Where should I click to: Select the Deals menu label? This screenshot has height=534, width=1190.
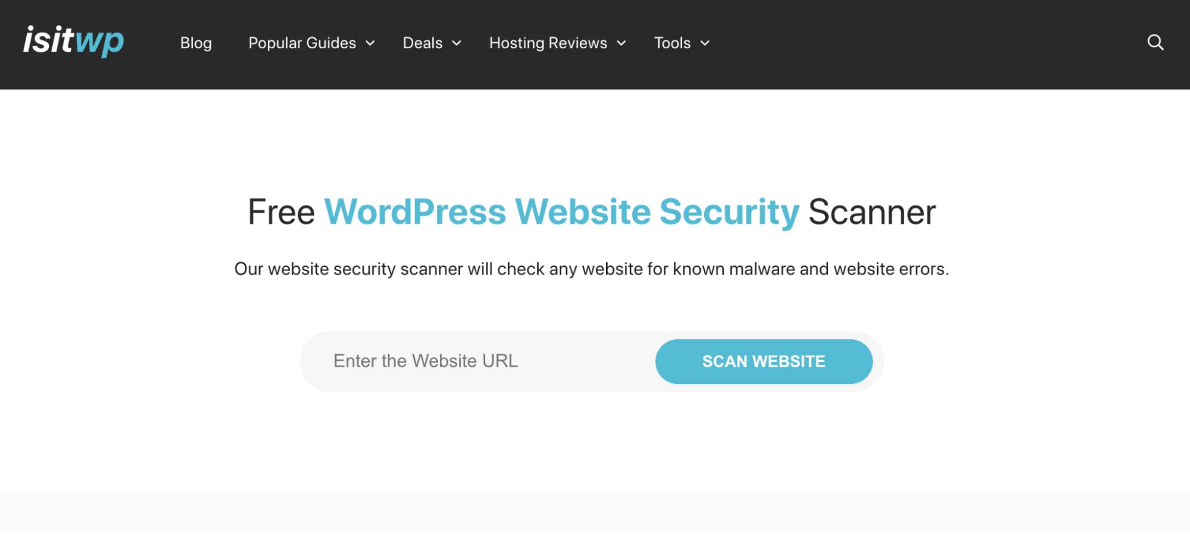(423, 43)
